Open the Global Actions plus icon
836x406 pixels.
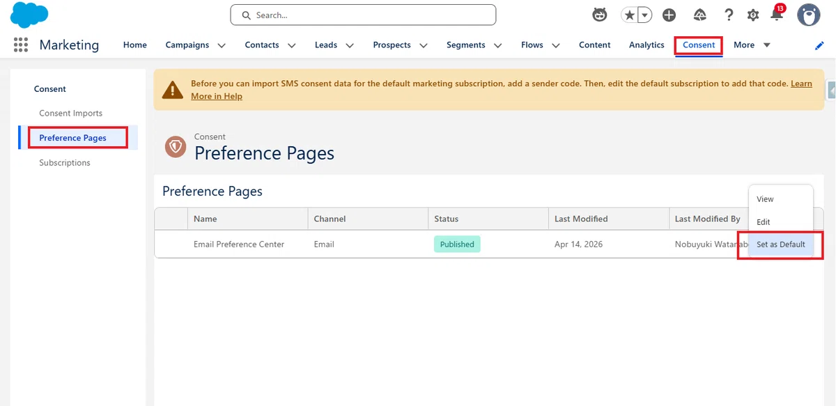669,15
